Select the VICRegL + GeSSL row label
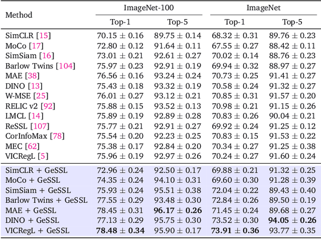This screenshot has height=239, width=321. coord(37,230)
